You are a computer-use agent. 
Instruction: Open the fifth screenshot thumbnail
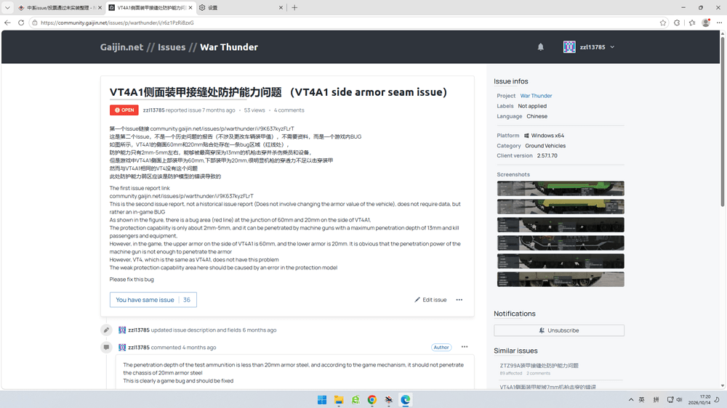click(561, 261)
